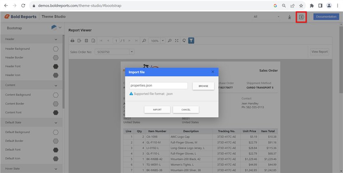
Task: Go to last report page
Action: tap(136, 41)
